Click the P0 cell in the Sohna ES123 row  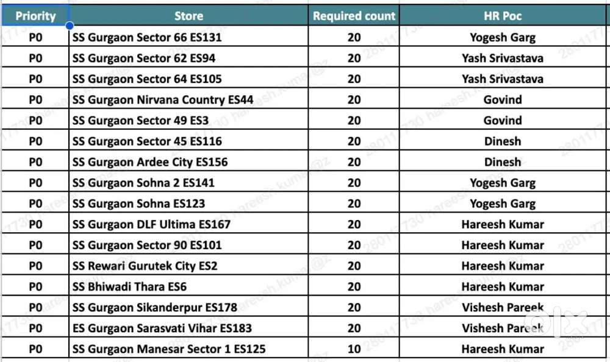coord(35,204)
